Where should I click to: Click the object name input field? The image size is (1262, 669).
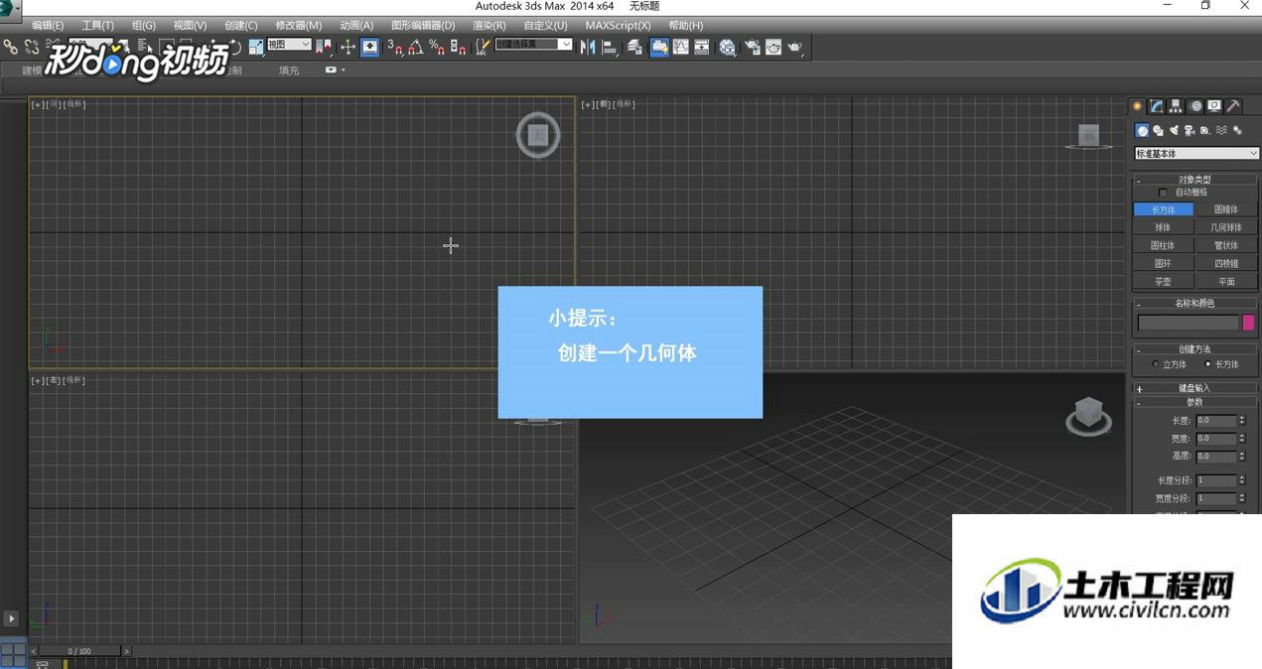click(x=1188, y=323)
